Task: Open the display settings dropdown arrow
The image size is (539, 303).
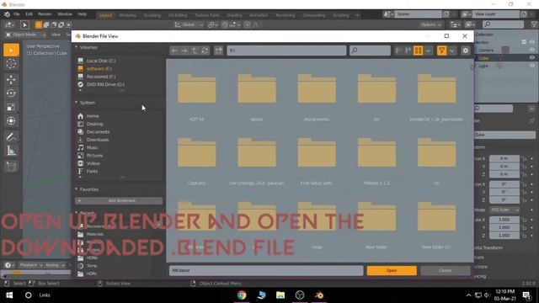Action: coord(428,50)
